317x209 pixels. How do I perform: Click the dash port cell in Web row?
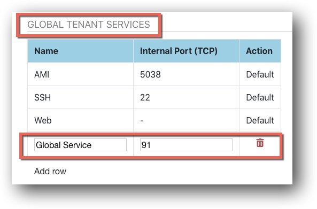click(x=186, y=120)
